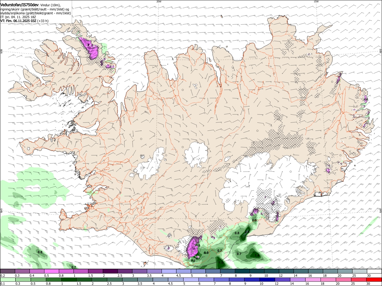Click the '1.0' precipitation value on the map
Screen dimensions: 382x286
pyautogui.click(x=197, y=257)
